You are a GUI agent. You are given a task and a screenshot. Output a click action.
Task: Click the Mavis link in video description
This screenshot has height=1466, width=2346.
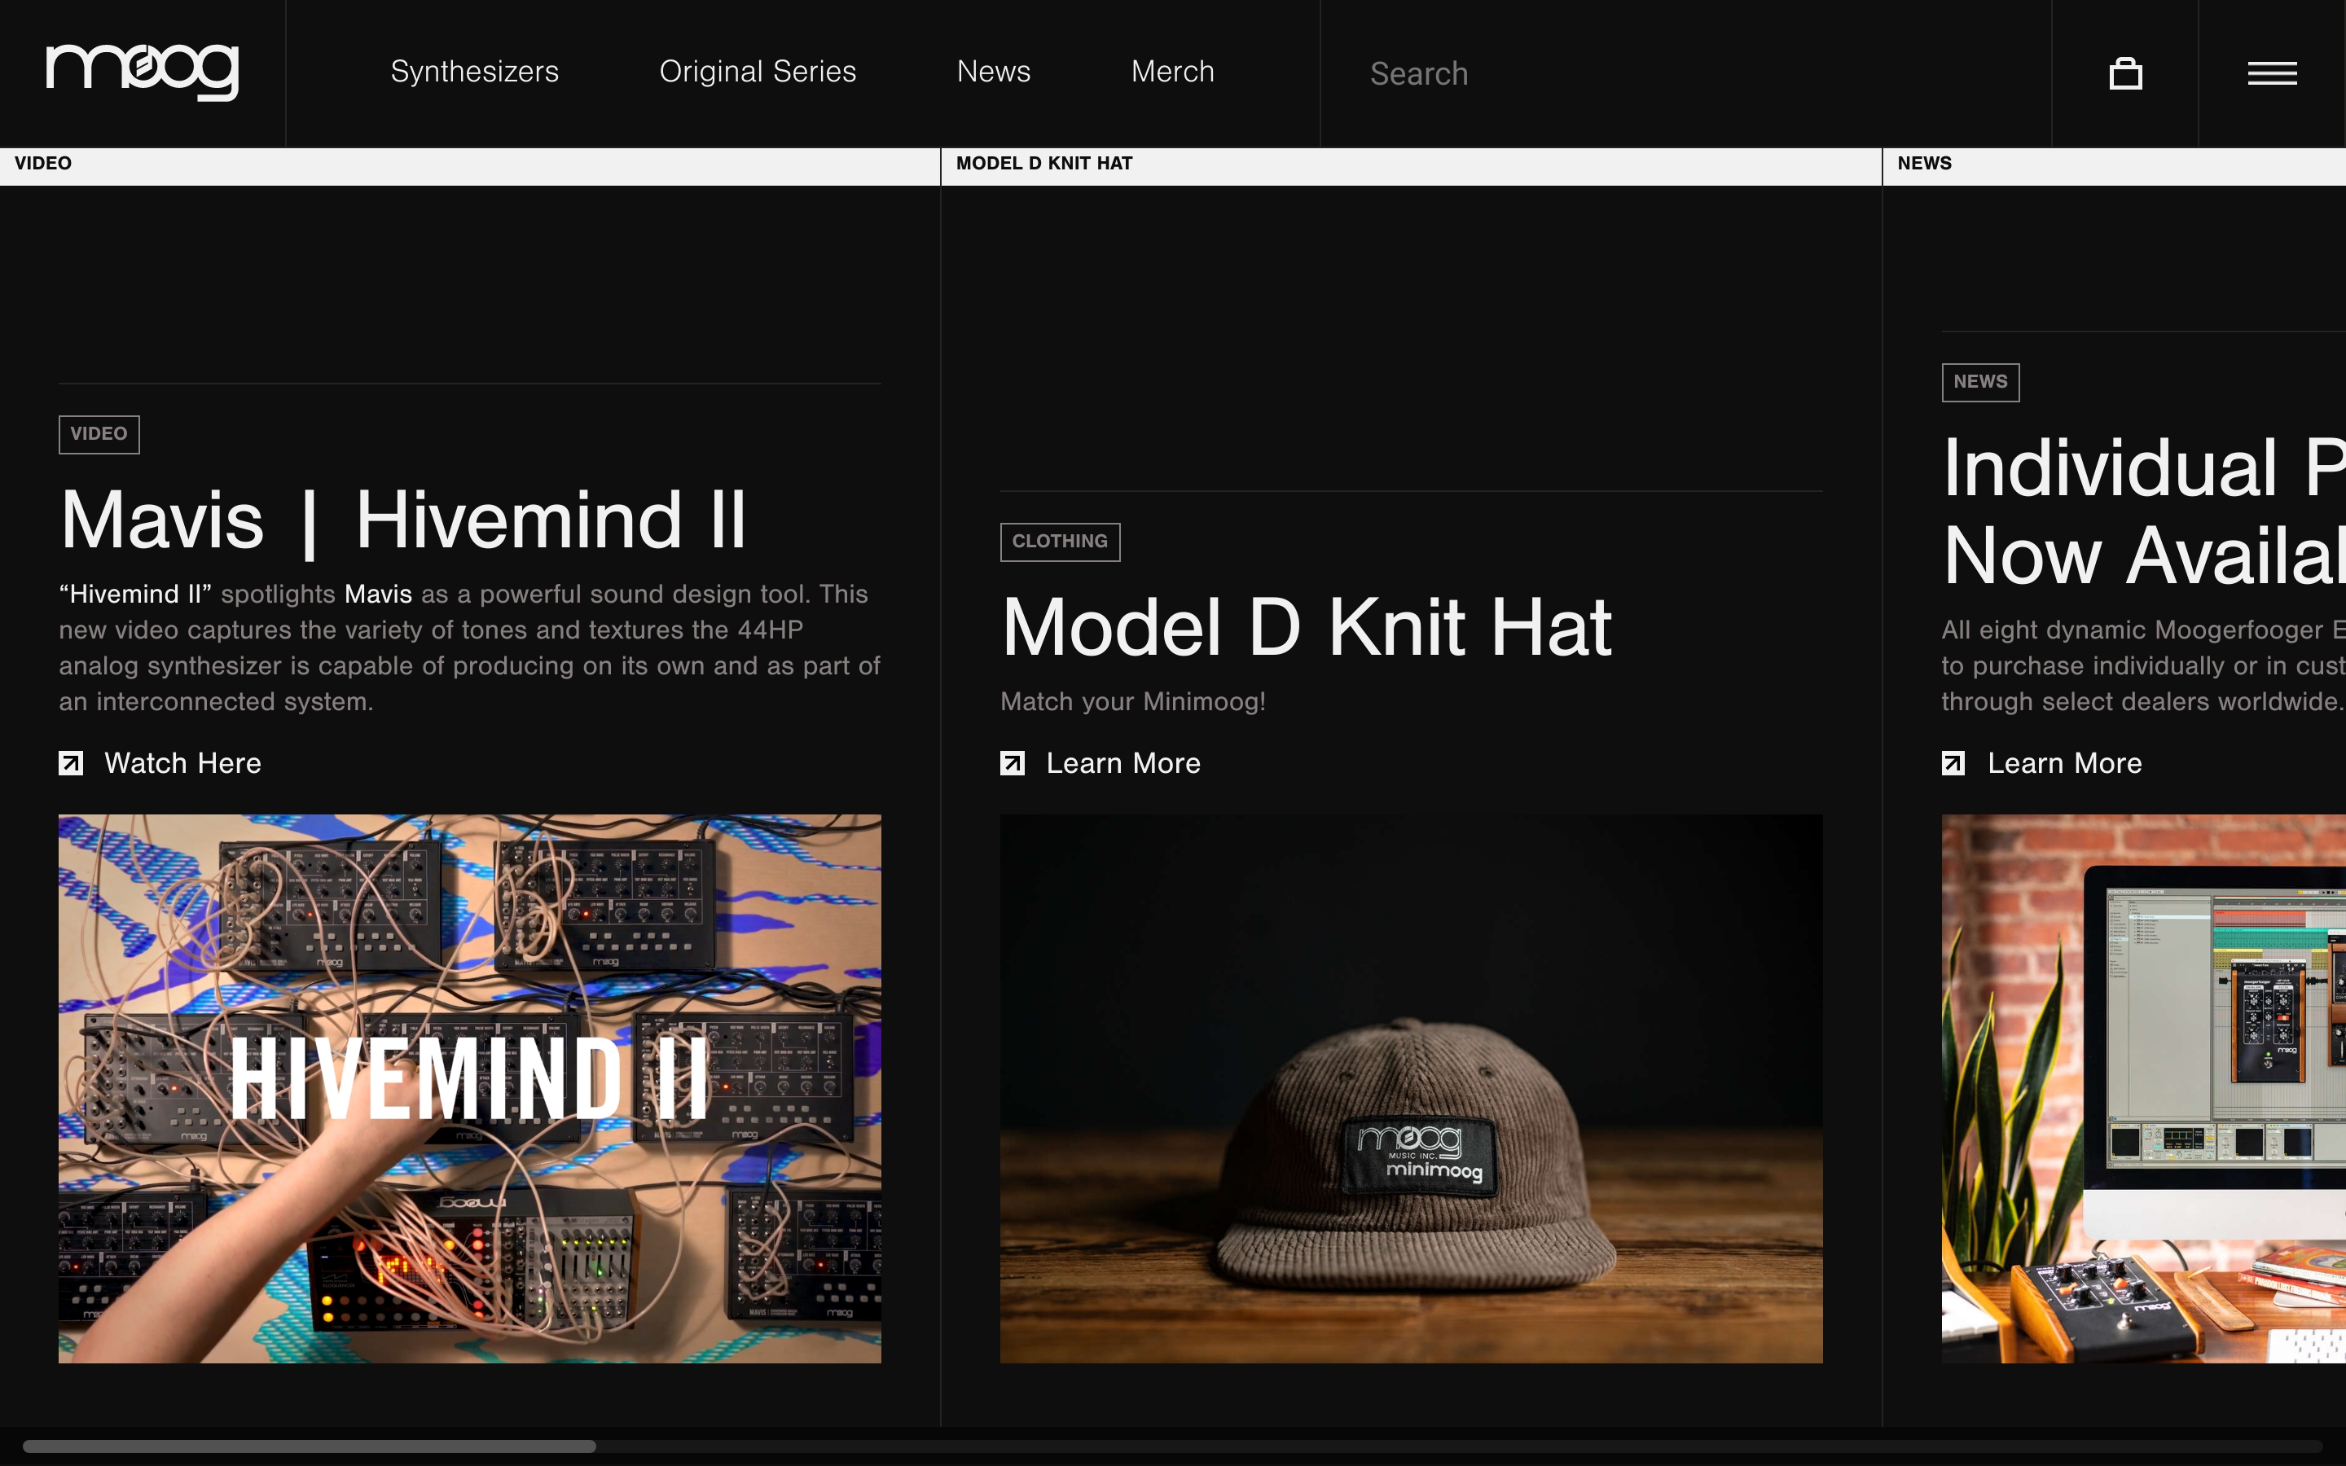(378, 595)
